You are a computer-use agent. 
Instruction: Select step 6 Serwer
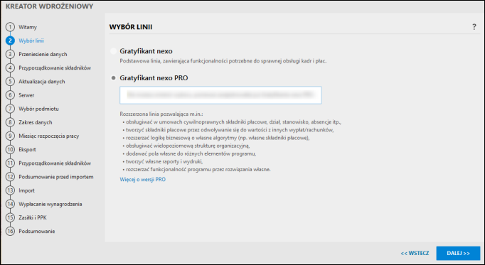pos(20,95)
